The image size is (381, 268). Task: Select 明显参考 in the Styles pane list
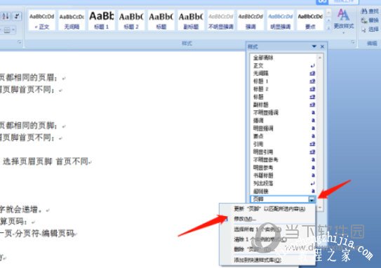click(283, 168)
